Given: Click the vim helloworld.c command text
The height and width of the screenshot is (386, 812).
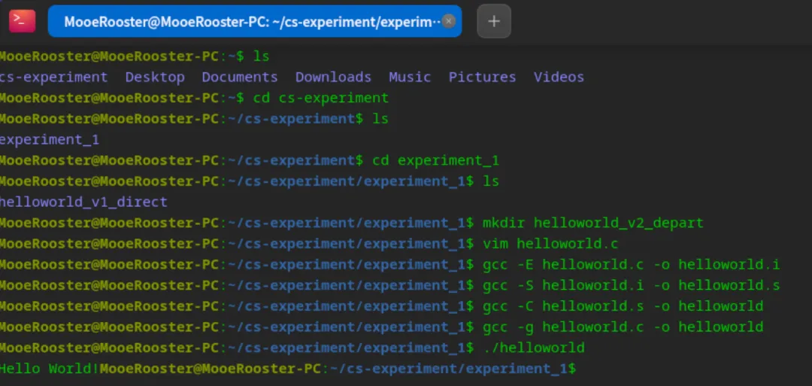Looking at the screenshot, I should (550, 244).
